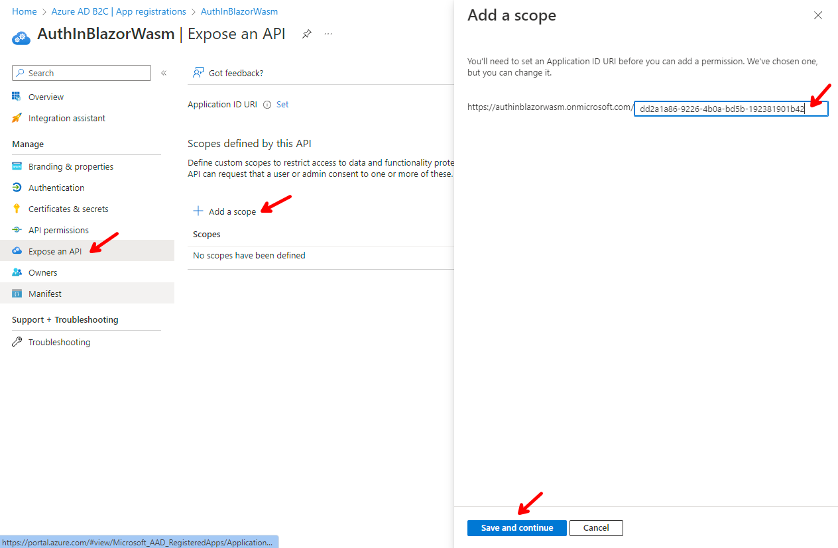The height and width of the screenshot is (548, 838).
Task: Click the Integration assistant rocket icon
Action: tap(17, 118)
